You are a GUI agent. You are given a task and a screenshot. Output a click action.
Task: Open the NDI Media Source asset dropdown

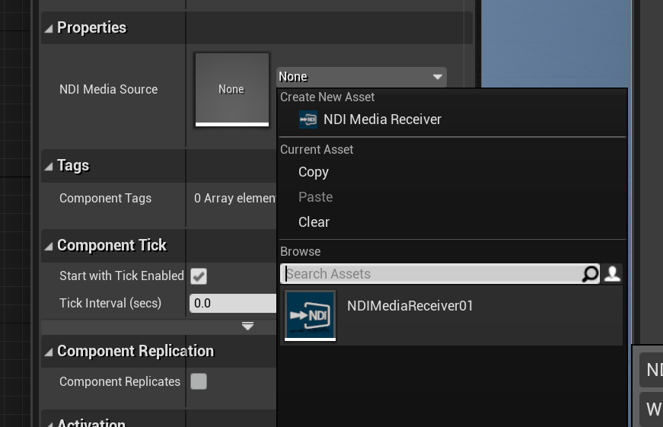(362, 77)
